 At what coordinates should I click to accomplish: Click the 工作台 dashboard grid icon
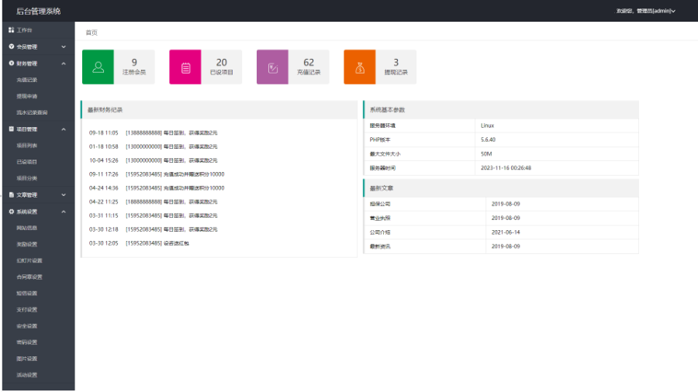[11, 29]
